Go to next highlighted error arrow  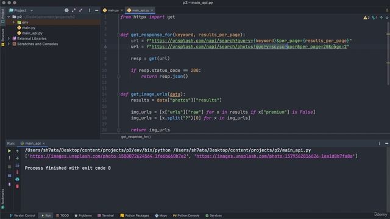pos(387,18)
